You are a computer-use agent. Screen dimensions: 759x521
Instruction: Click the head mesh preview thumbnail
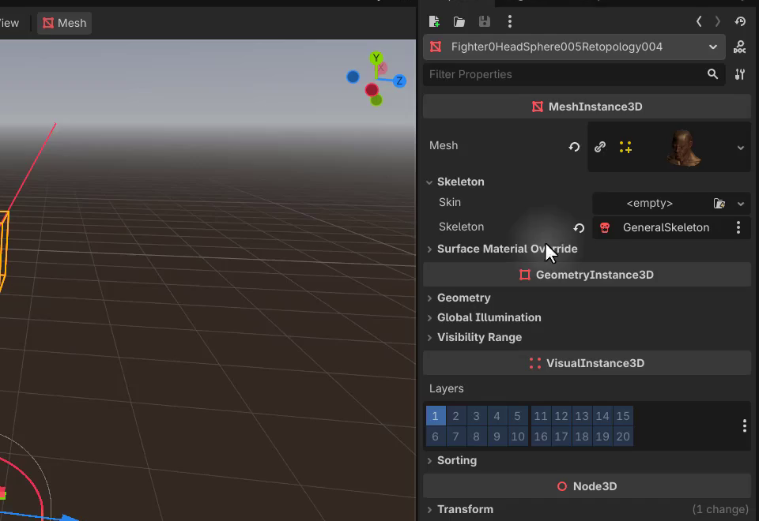click(683, 148)
